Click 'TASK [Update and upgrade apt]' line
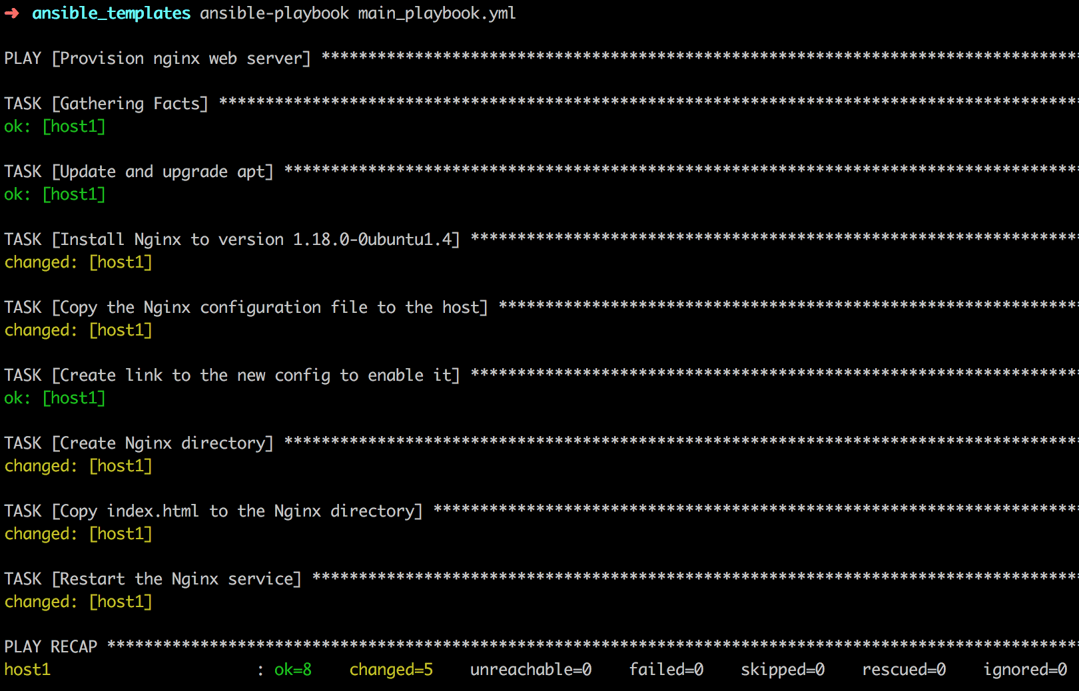 click(x=139, y=172)
